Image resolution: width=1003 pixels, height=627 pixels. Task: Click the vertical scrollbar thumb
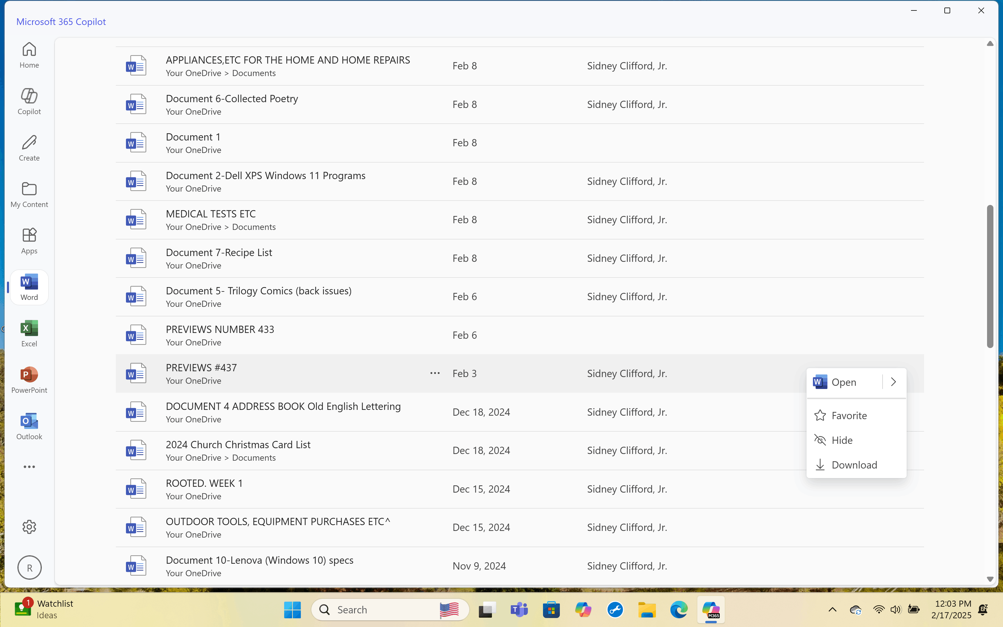coord(990,276)
